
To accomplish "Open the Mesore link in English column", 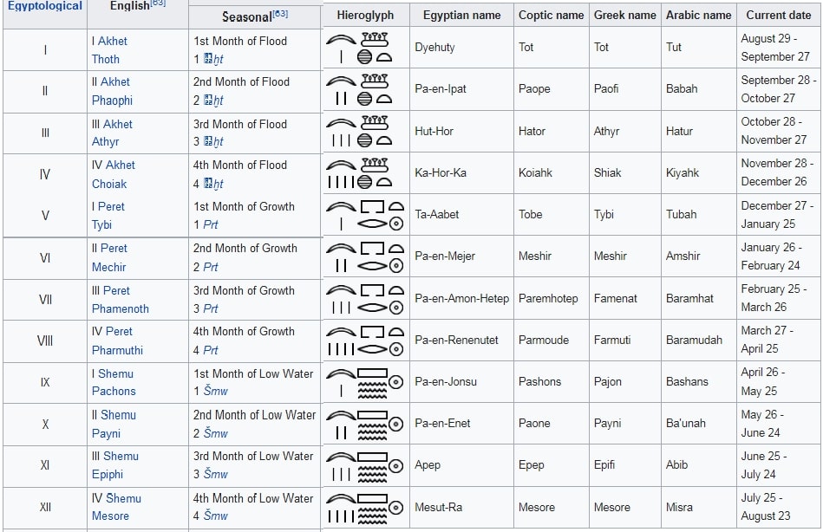I will (110, 516).
